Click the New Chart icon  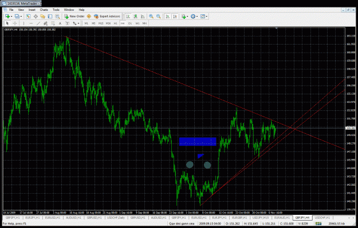7,17
